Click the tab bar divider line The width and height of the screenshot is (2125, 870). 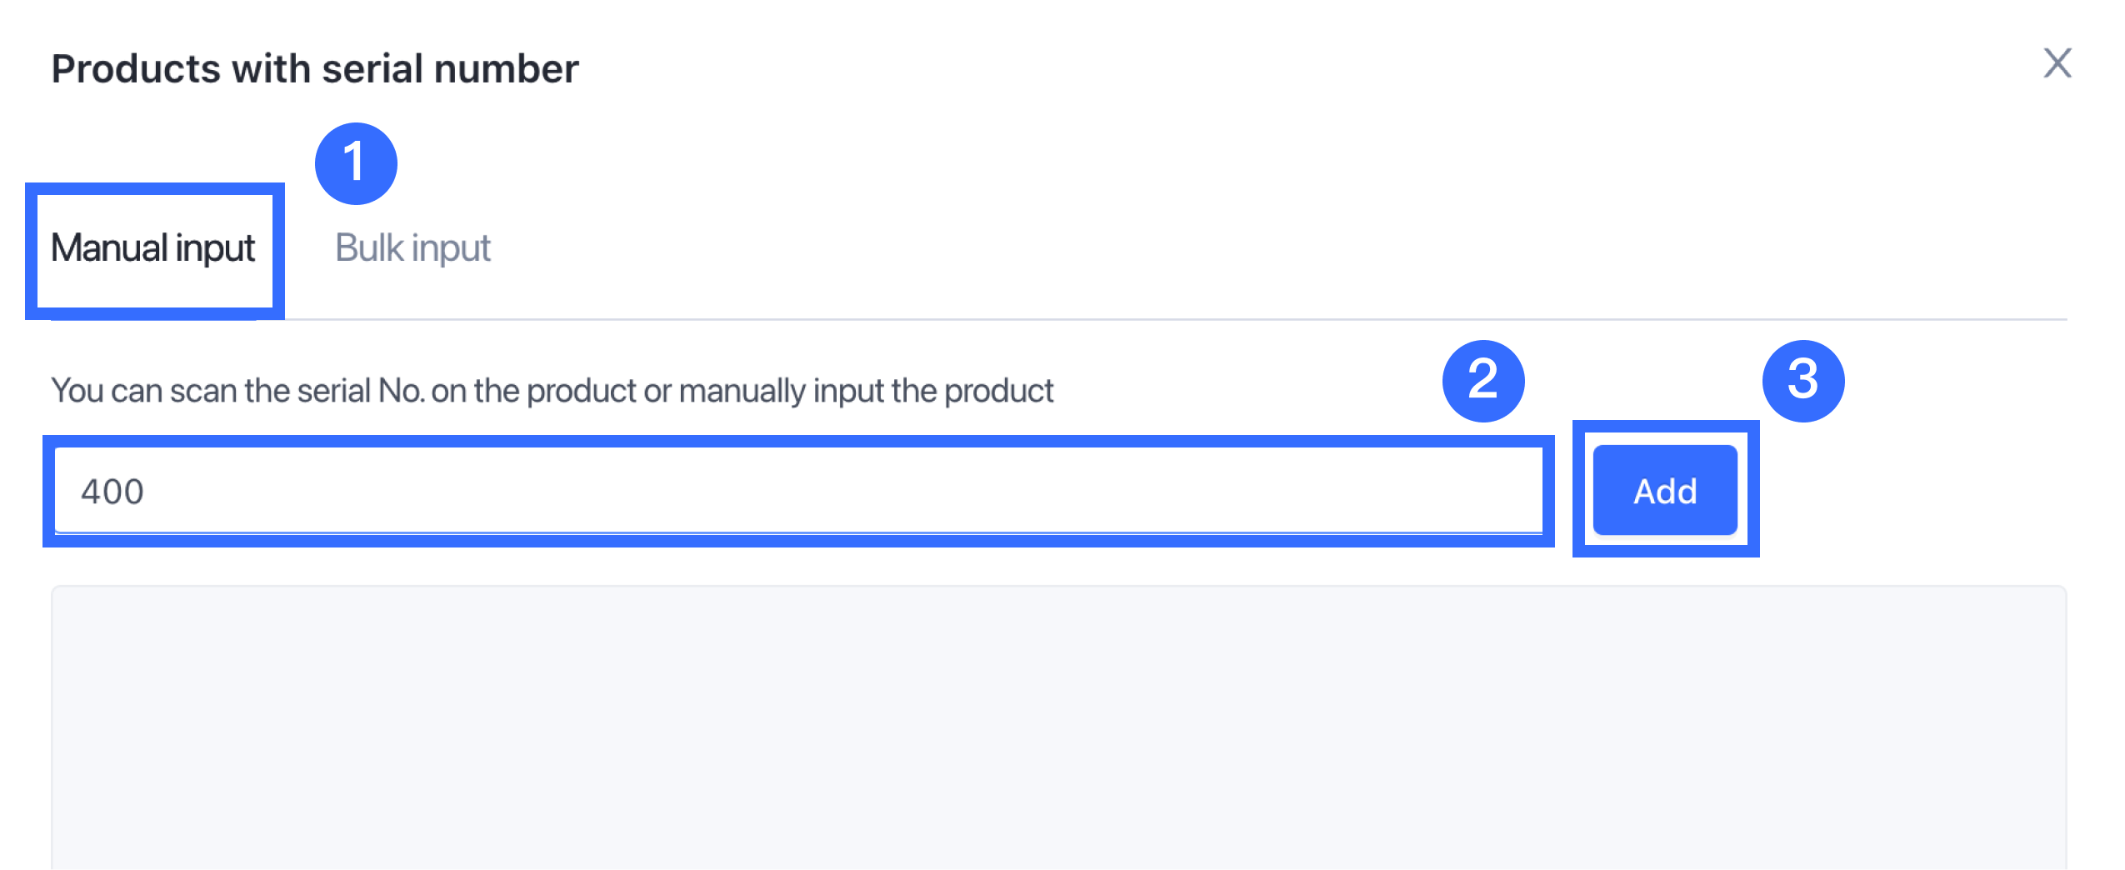tap(1167, 319)
